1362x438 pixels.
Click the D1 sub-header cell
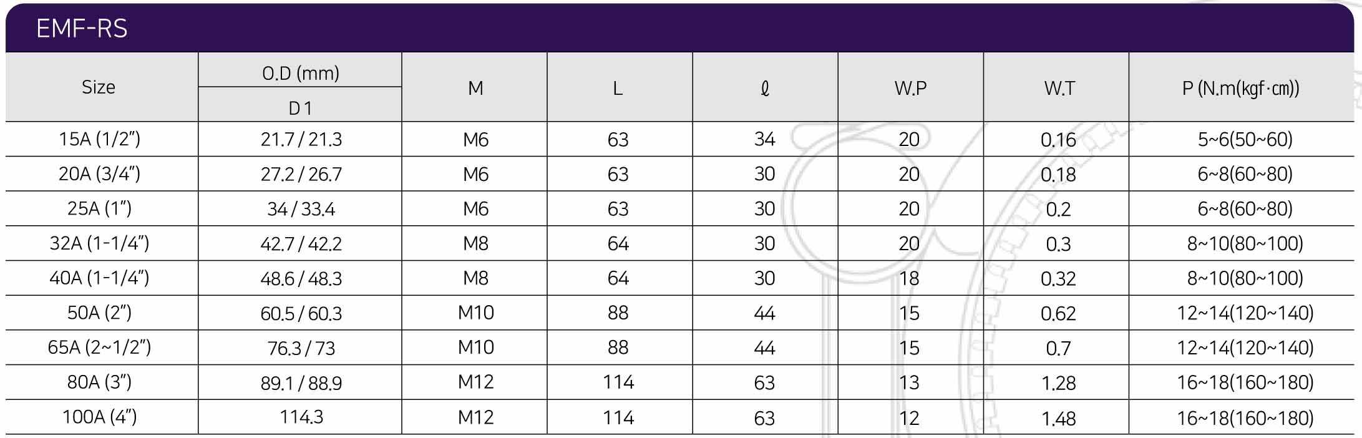click(300, 108)
